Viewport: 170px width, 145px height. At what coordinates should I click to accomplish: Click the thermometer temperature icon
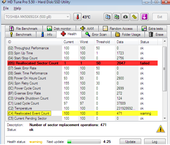click(x=77, y=17)
